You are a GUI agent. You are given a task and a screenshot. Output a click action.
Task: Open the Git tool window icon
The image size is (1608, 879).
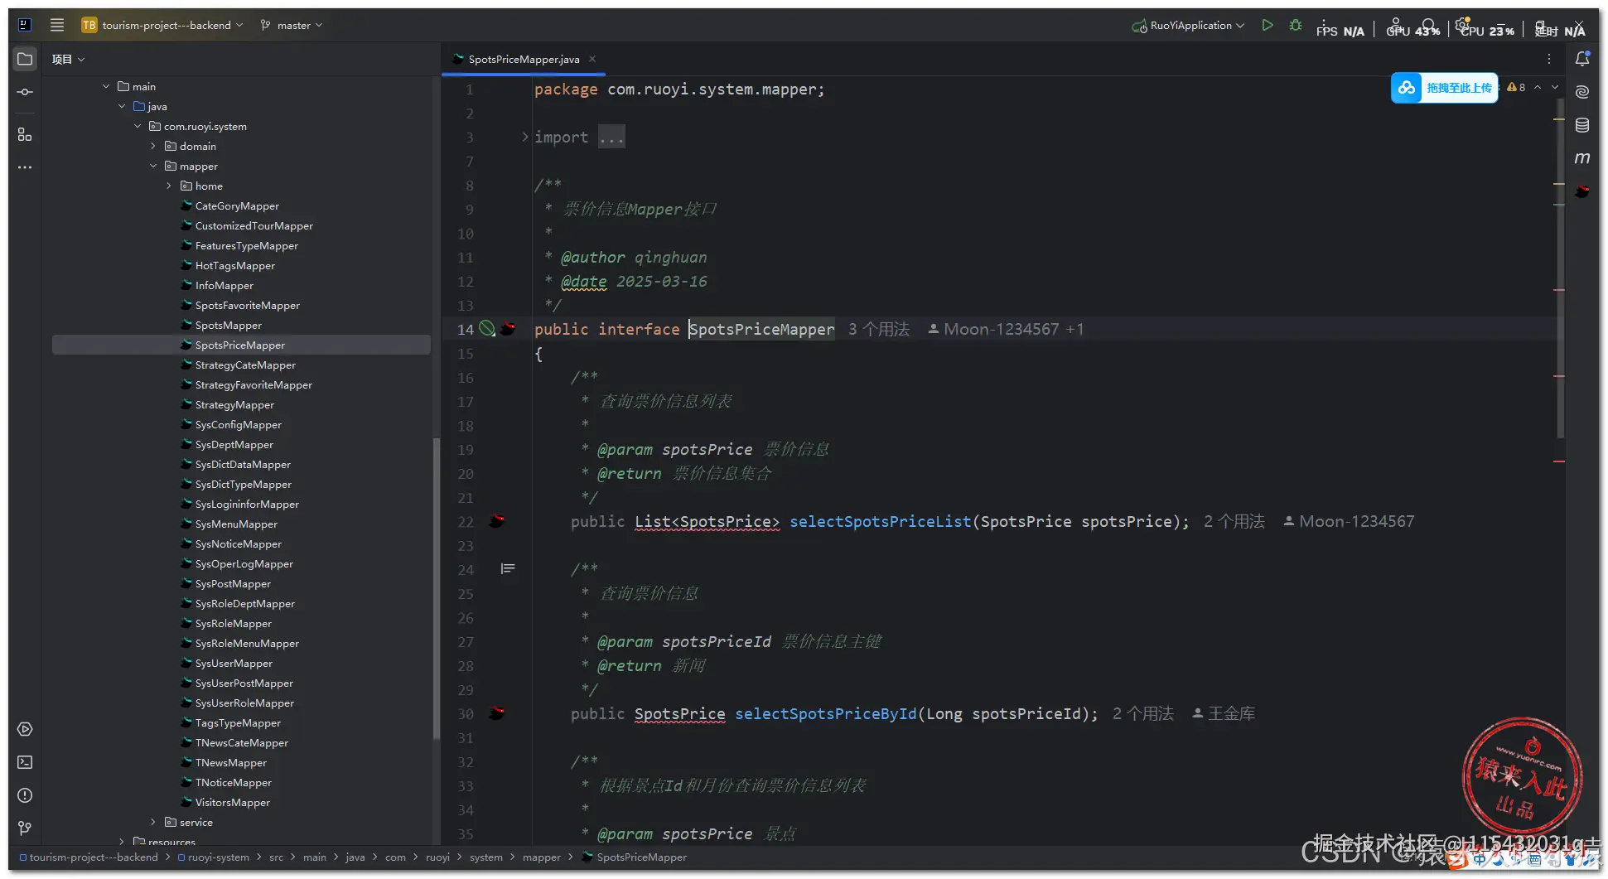click(x=25, y=828)
